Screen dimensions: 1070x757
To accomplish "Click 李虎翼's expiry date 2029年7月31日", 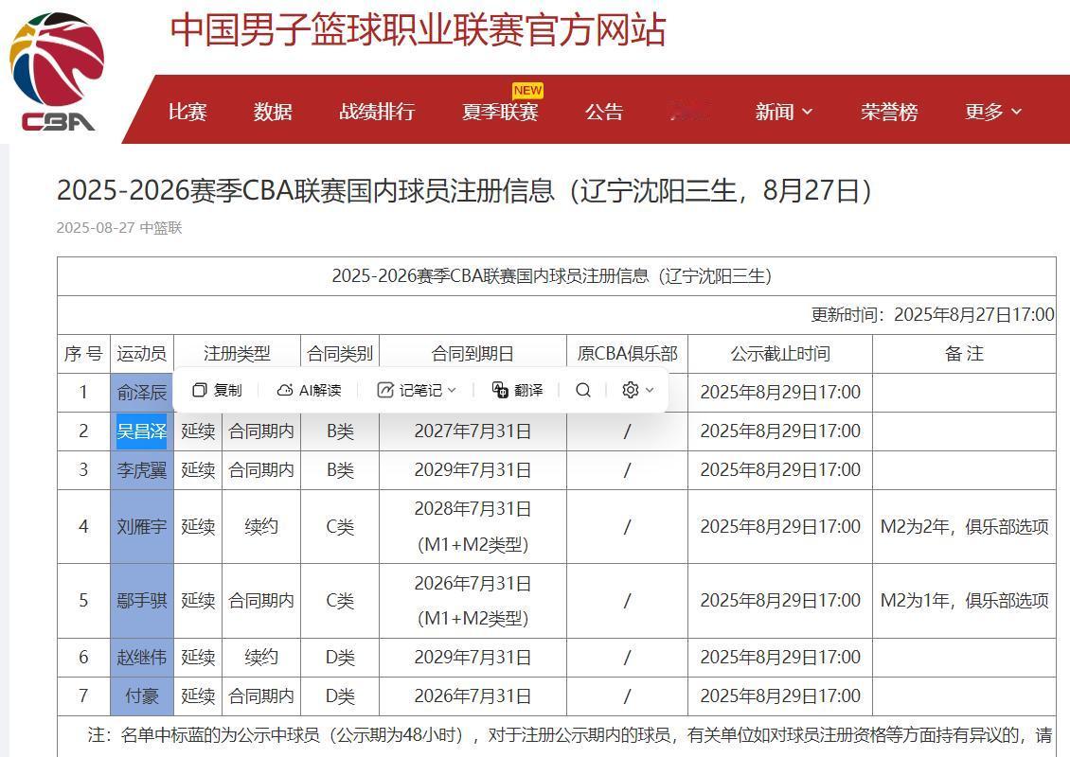I will [473, 470].
